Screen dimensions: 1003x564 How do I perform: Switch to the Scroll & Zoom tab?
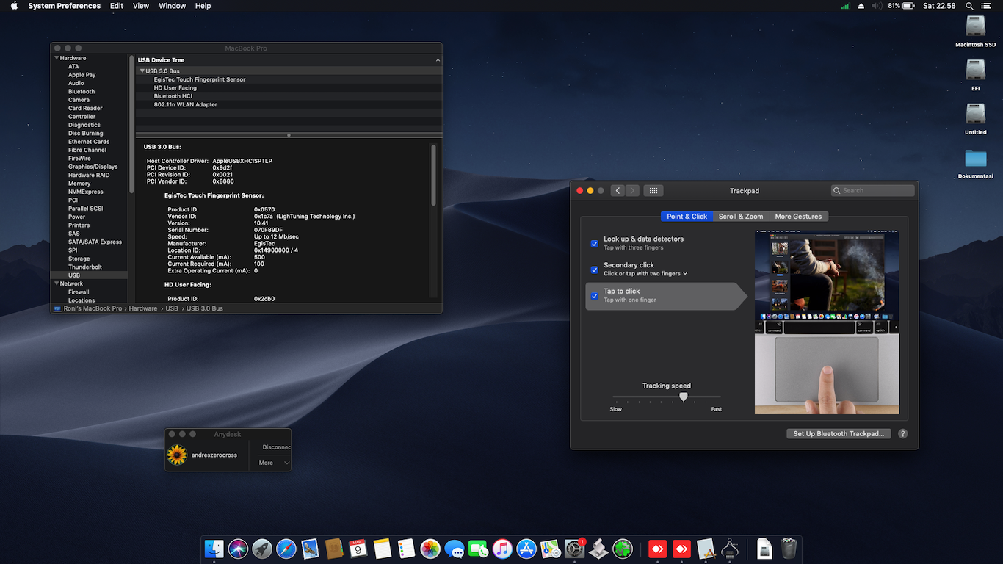[x=741, y=217]
